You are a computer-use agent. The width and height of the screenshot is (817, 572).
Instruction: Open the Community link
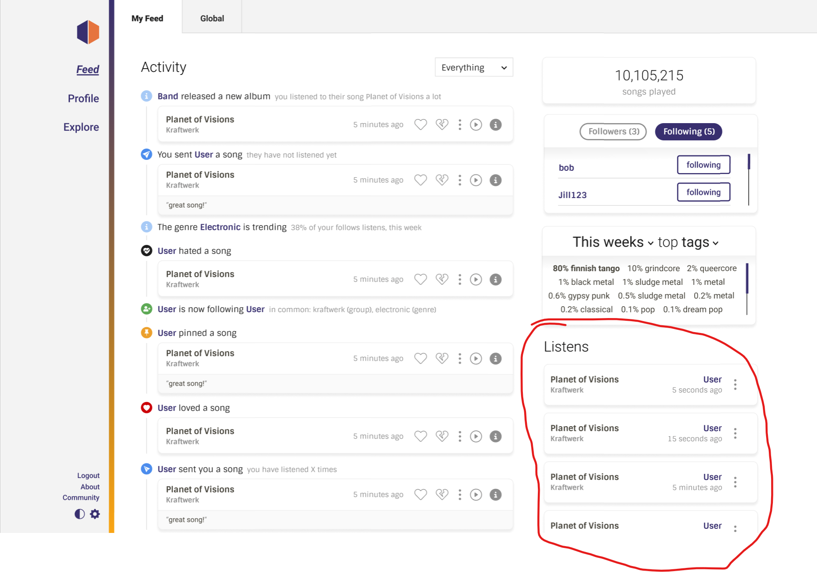[81, 497]
